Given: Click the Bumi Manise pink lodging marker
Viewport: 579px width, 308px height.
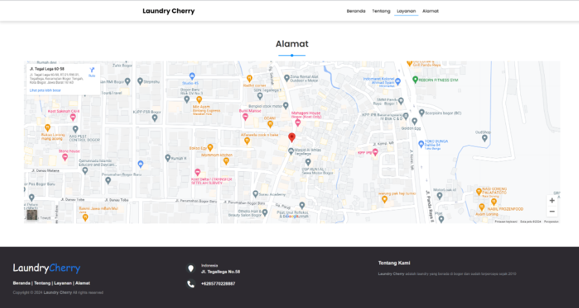Looking at the screenshot, I should point(245,117).
